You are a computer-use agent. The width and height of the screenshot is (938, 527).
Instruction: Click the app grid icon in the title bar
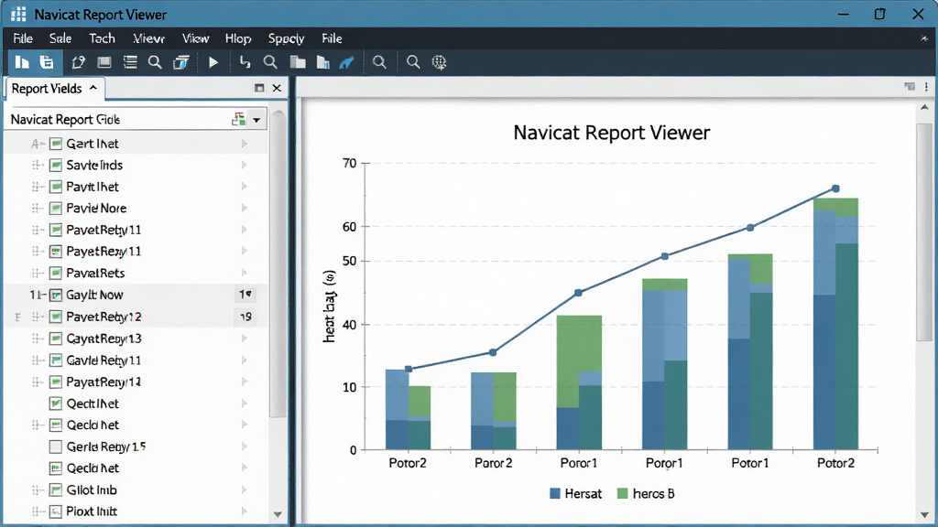[18, 14]
